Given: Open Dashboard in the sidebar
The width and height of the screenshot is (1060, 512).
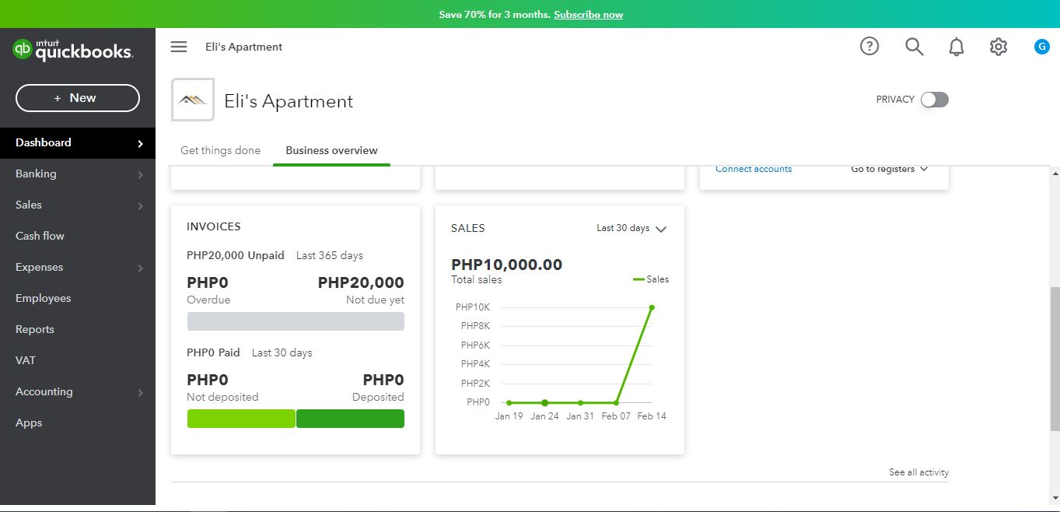Looking at the screenshot, I should point(78,142).
